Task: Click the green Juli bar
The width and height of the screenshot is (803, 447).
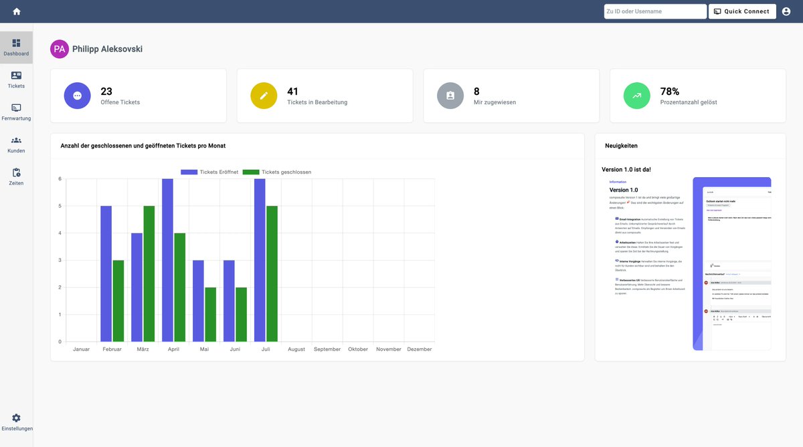Action: (272, 274)
